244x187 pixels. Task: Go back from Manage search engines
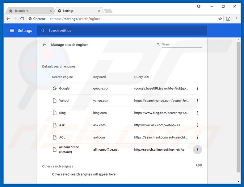(x=44, y=45)
